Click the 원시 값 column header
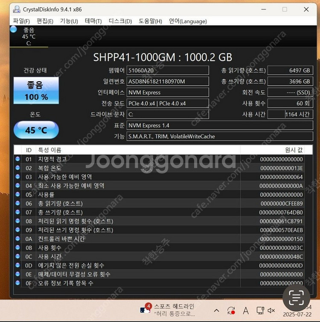The image size is (320, 322). point(273,150)
